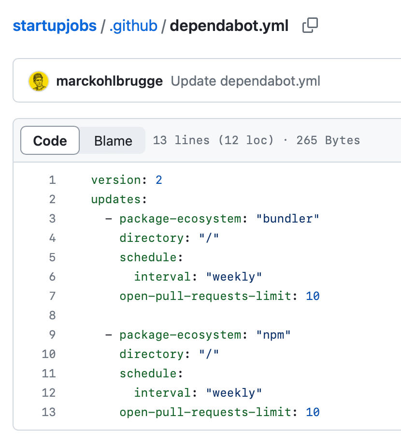Click the file size info text
Viewport: 401px width, 448px height.
(256, 140)
